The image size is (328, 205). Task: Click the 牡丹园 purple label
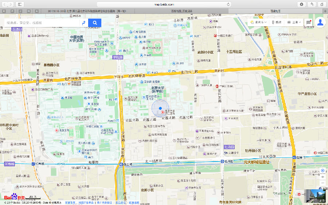(229, 147)
